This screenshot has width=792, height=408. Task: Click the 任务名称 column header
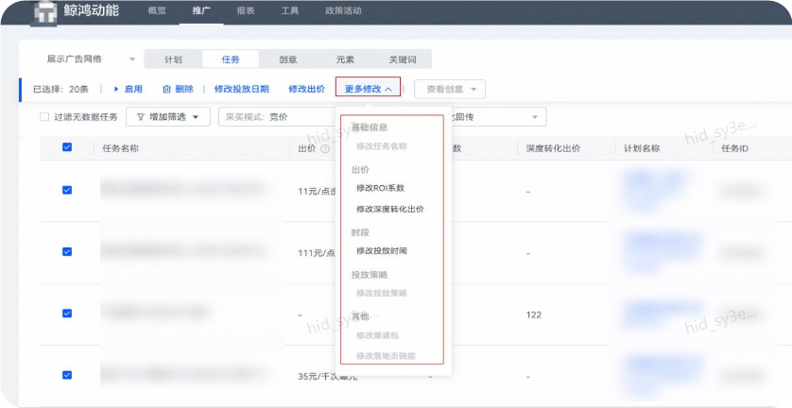pos(120,148)
